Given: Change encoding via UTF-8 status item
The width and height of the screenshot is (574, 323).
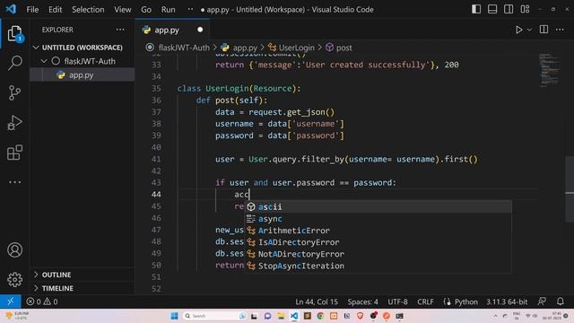Looking at the screenshot, I should (x=397, y=301).
